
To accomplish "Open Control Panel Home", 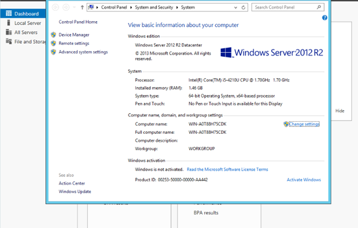I will (x=78, y=22).
